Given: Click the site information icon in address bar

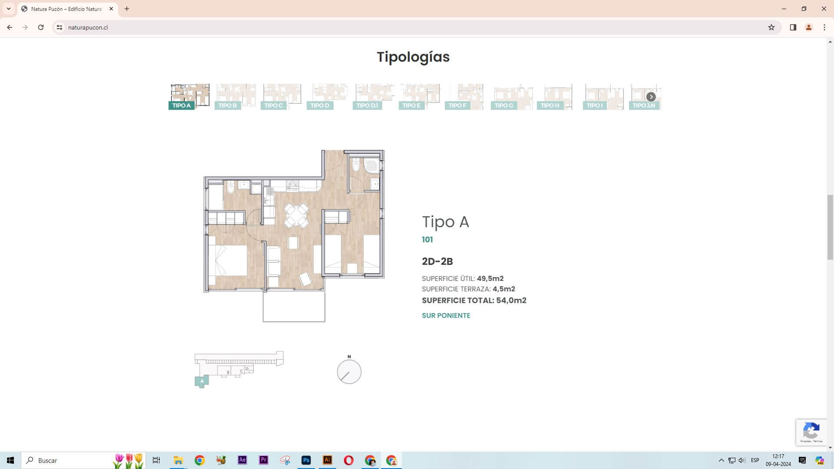Looking at the screenshot, I should (60, 27).
